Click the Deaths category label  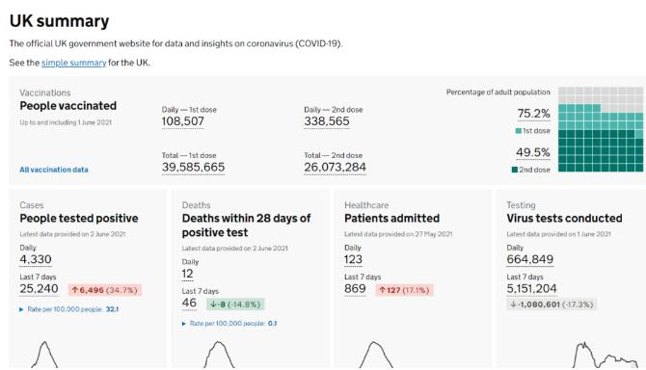[196, 205]
